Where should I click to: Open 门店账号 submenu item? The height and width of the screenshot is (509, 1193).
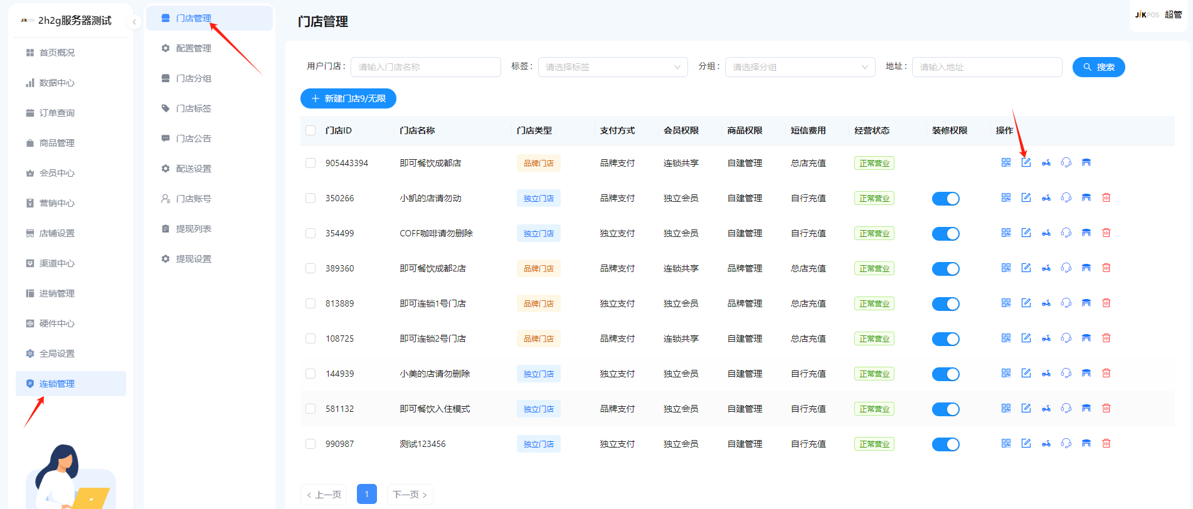(x=209, y=199)
